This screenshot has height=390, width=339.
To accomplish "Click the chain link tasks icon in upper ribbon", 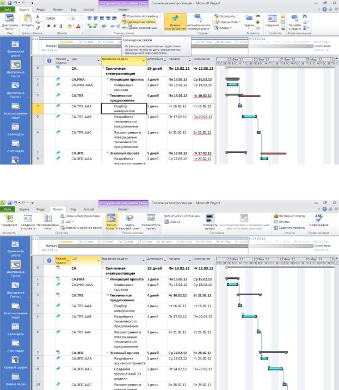I will [113, 26].
